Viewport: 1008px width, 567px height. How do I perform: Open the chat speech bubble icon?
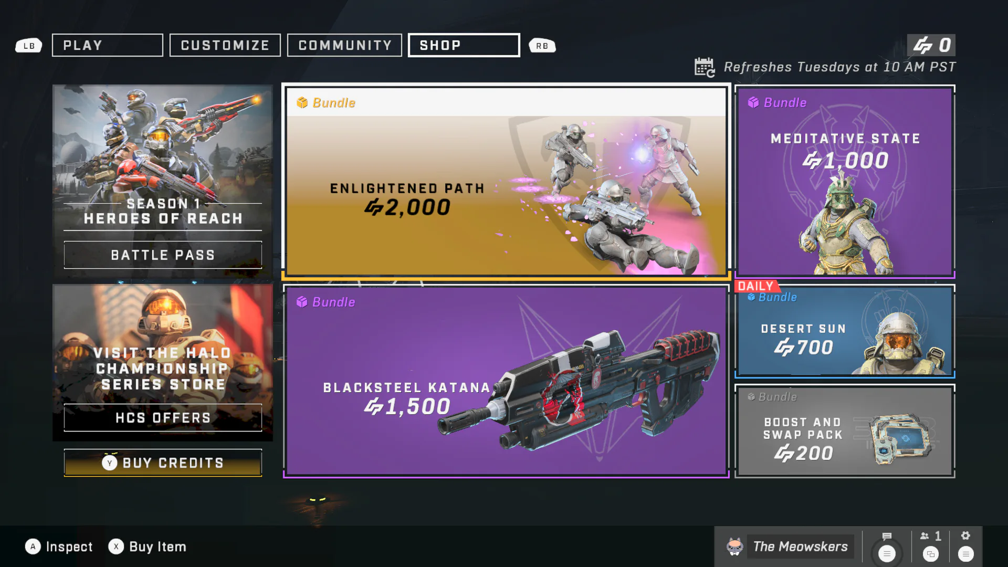coord(887,536)
